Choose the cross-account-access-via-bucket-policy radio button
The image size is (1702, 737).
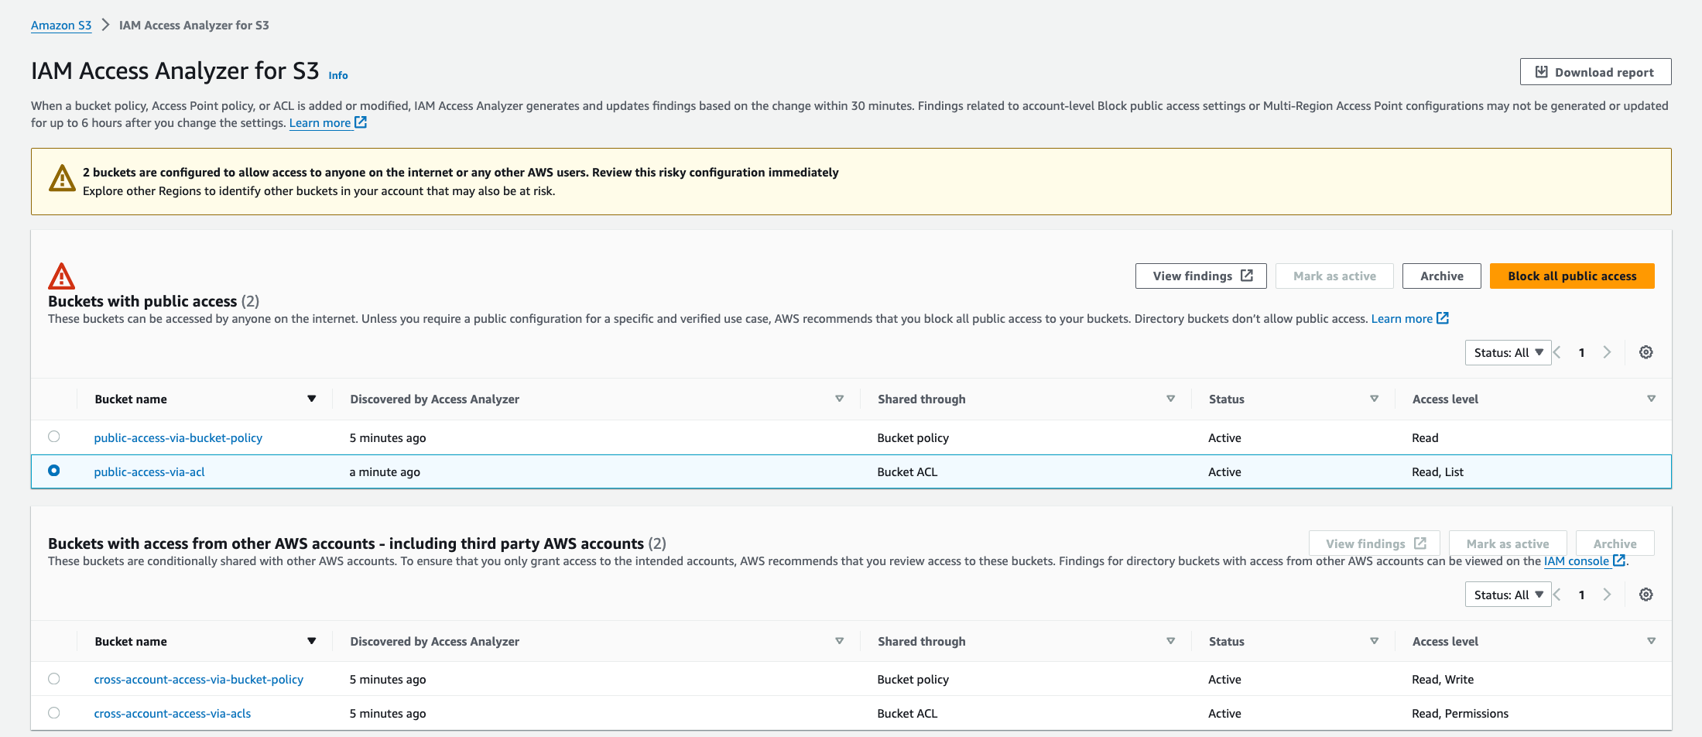pyautogui.click(x=53, y=679)
